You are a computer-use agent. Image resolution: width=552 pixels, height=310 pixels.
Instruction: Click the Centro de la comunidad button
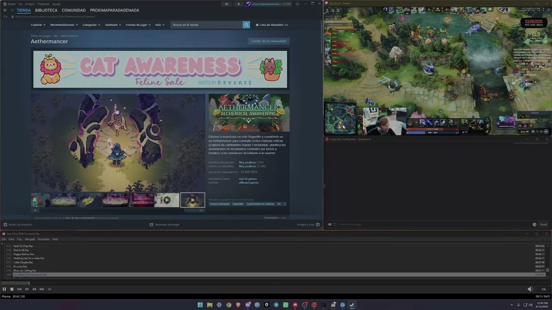click(x=269, y=41)
